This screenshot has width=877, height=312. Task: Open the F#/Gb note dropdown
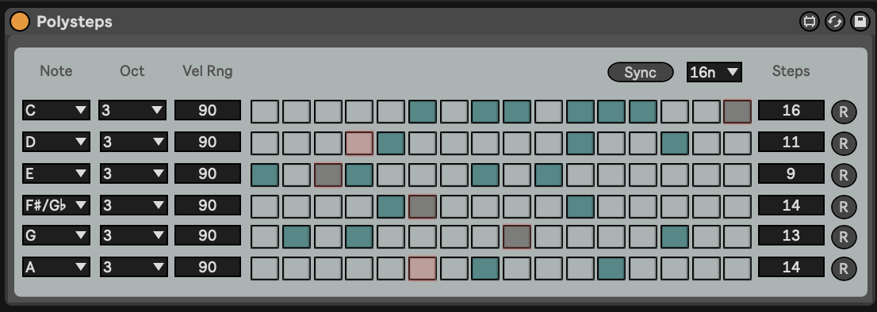pos(56,205)
